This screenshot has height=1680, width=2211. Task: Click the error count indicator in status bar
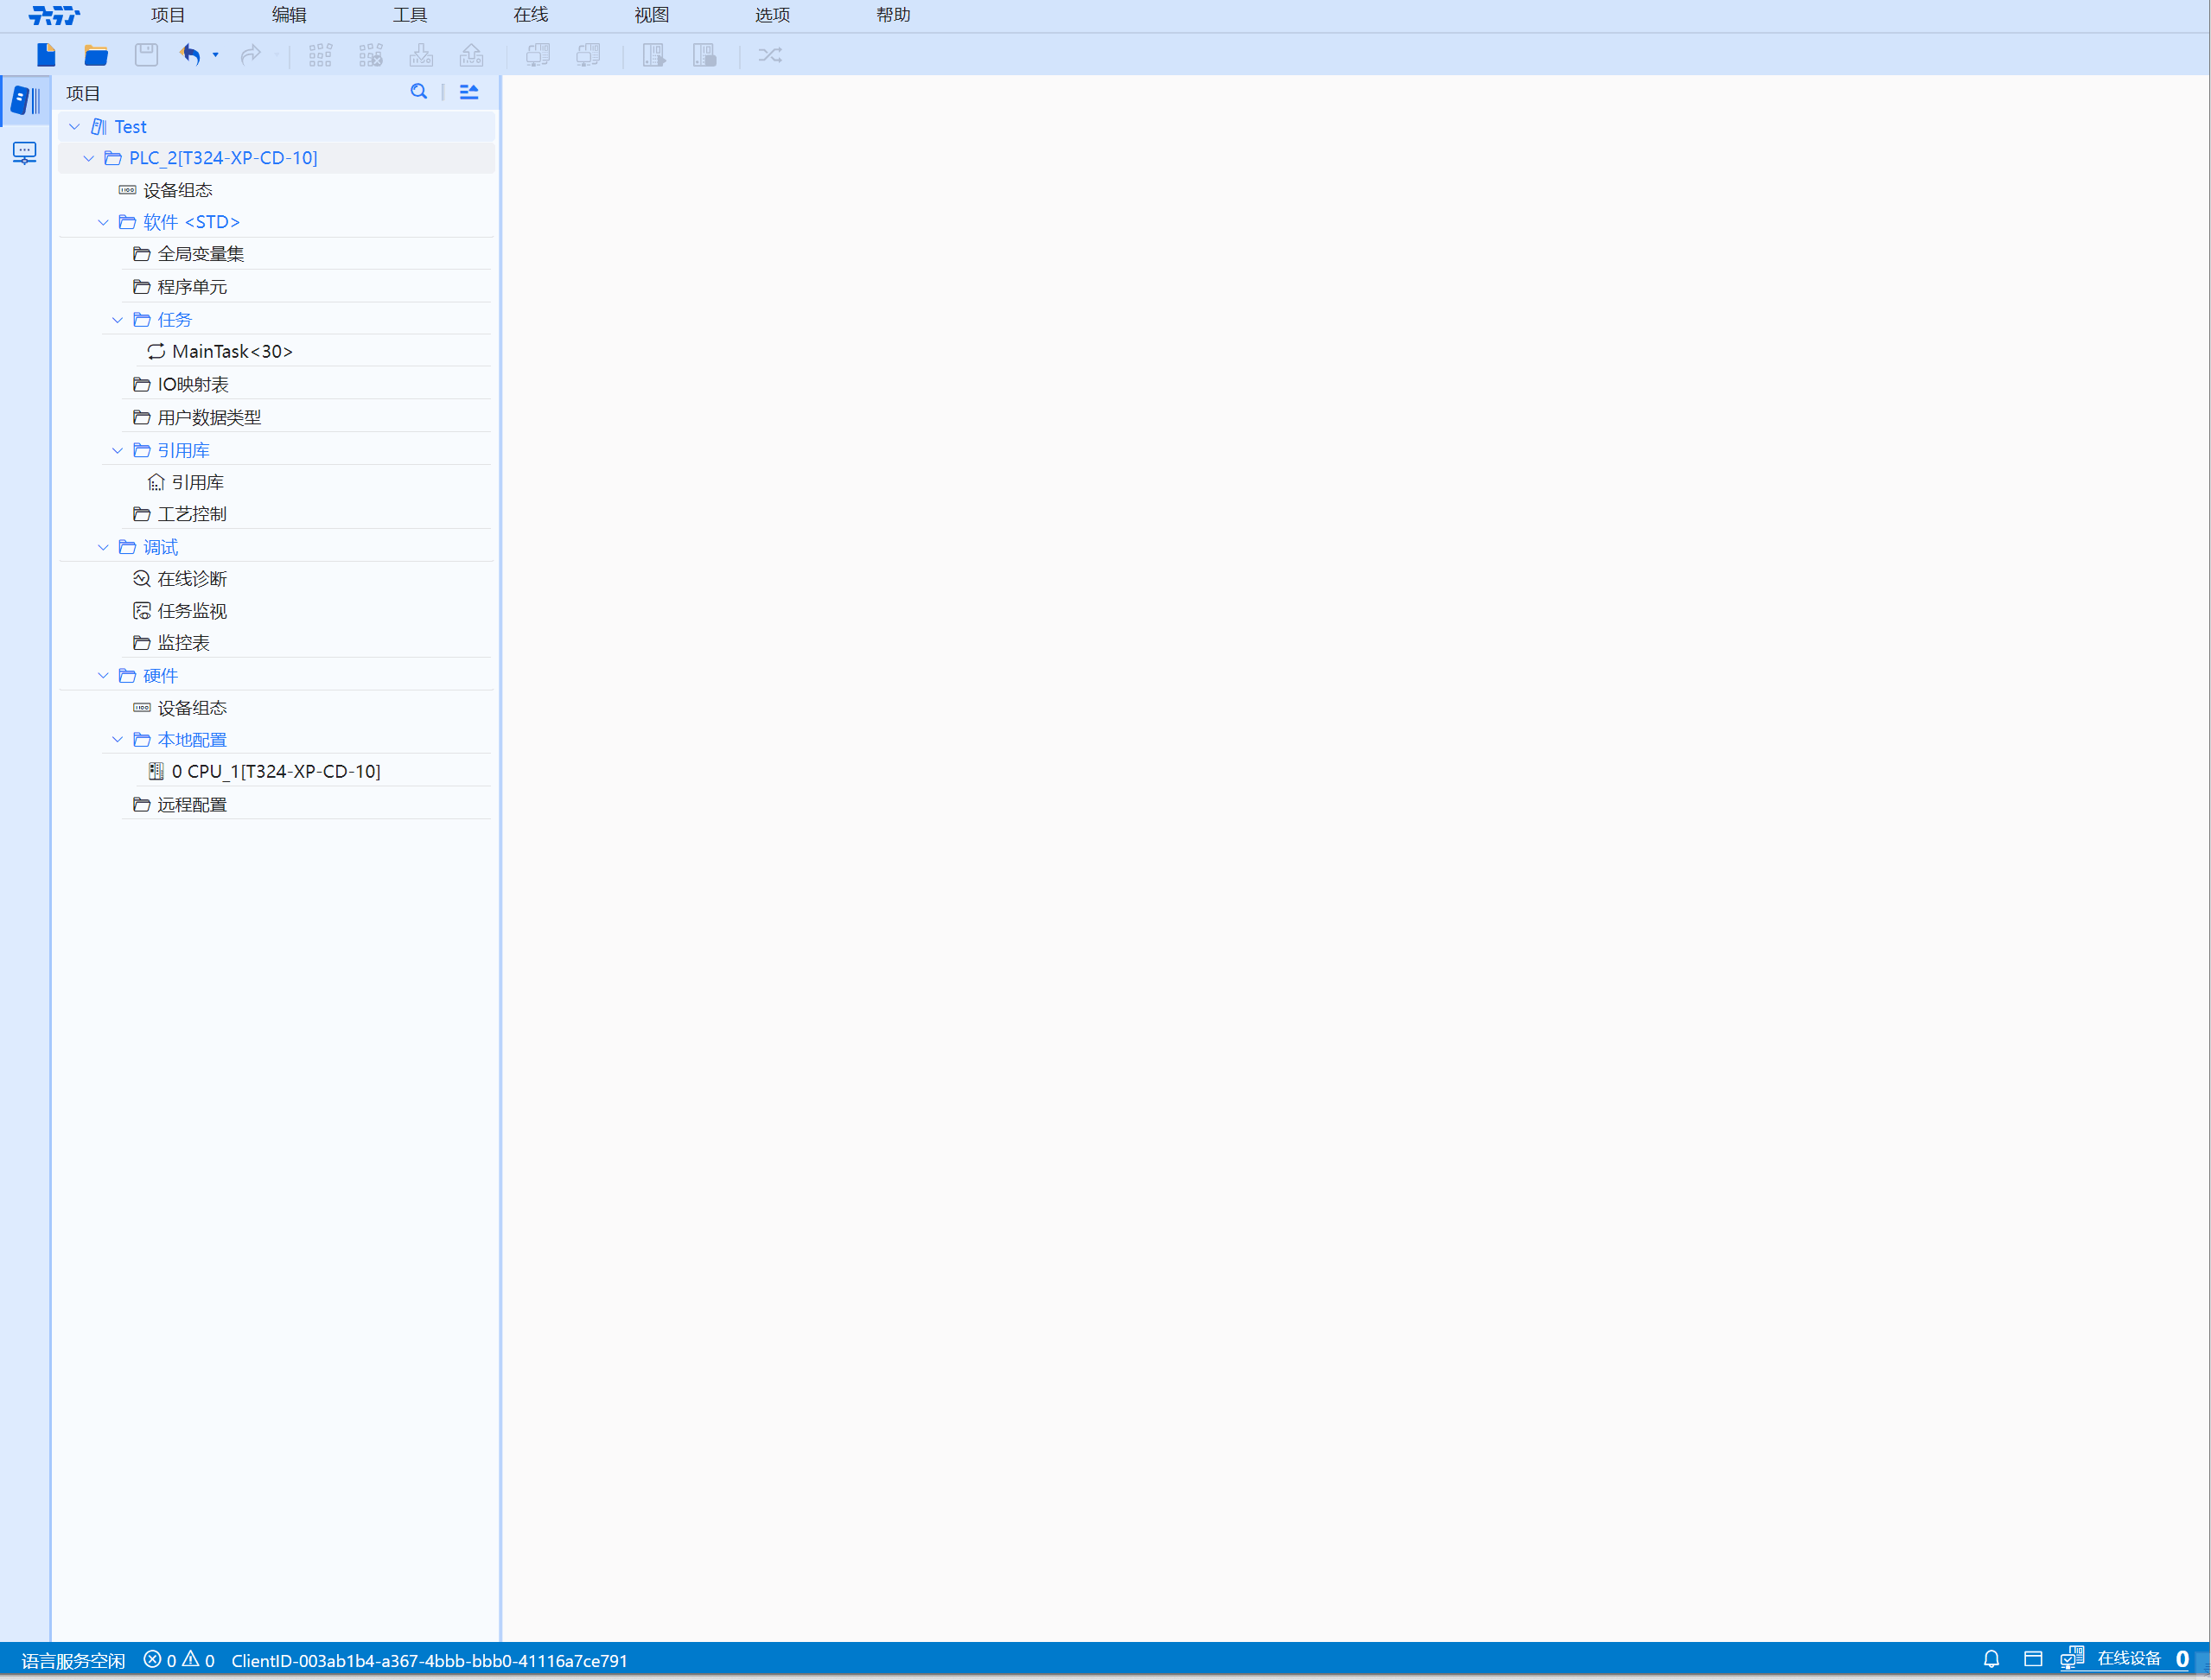pyautogui.click(x=160, y=1660)
